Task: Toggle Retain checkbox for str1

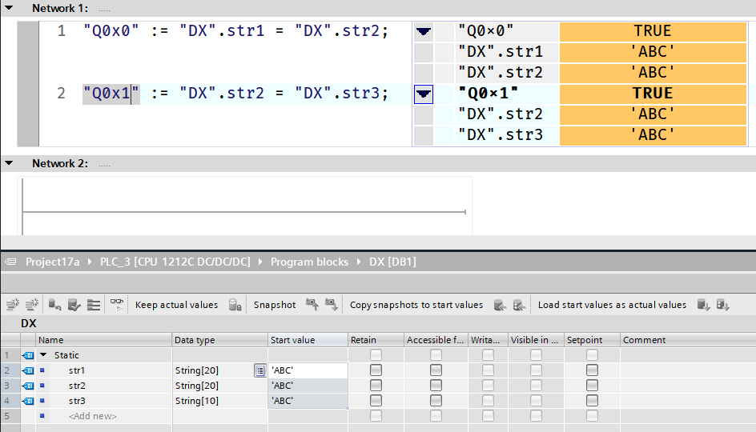Action: pyautogui.click(x=376, y=370)
